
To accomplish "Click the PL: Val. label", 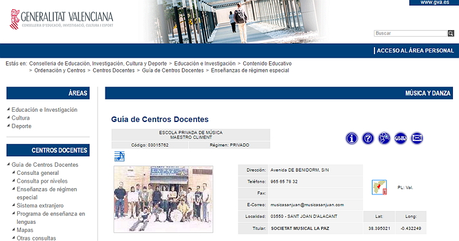I will [406, 188].
